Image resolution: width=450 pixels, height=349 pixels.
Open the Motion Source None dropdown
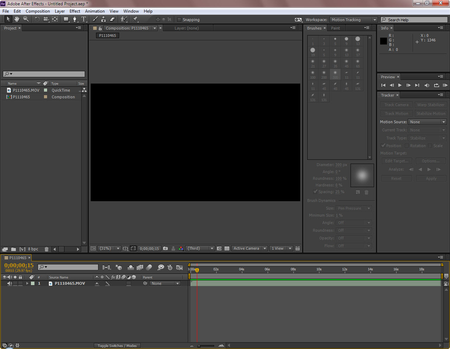pos(427,122)
